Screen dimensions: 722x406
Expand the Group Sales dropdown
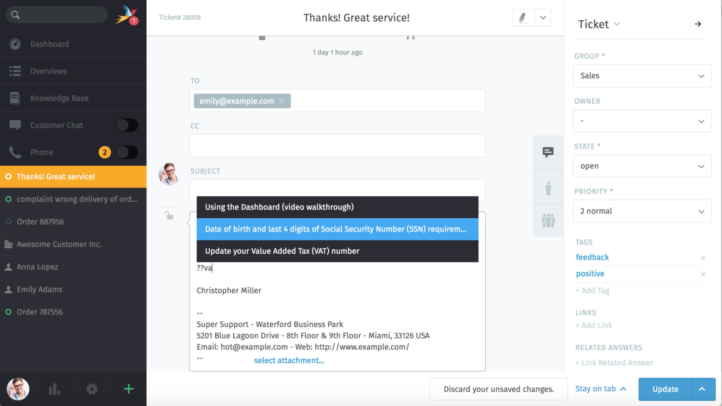coord(642,76)
